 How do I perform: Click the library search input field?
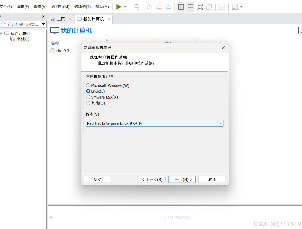coord(23,24)
